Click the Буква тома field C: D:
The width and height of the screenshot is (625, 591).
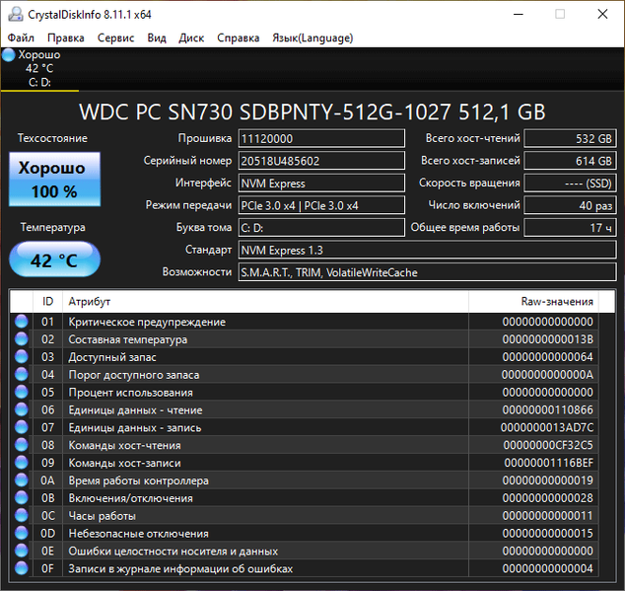tap(321, 228)
